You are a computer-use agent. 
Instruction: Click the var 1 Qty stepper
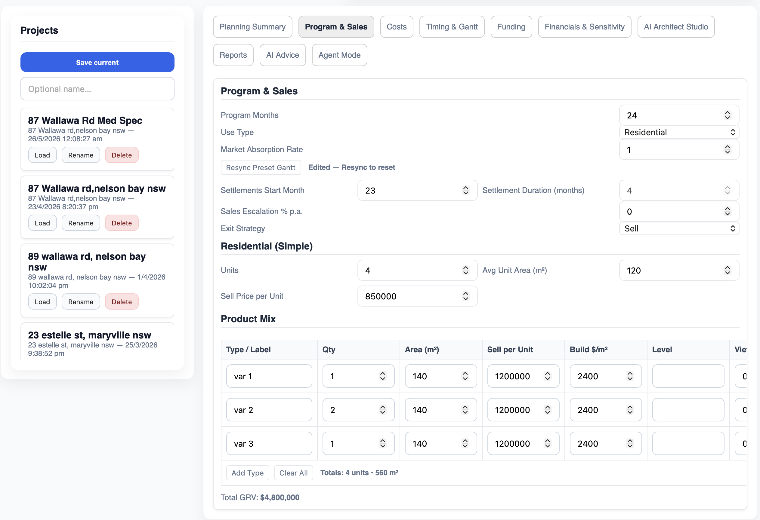(382, 376)
